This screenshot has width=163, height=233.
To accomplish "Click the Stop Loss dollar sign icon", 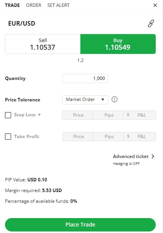I will 128,115.
